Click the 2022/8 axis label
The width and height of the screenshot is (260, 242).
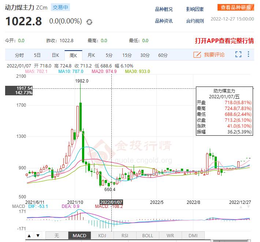[193, 202]
